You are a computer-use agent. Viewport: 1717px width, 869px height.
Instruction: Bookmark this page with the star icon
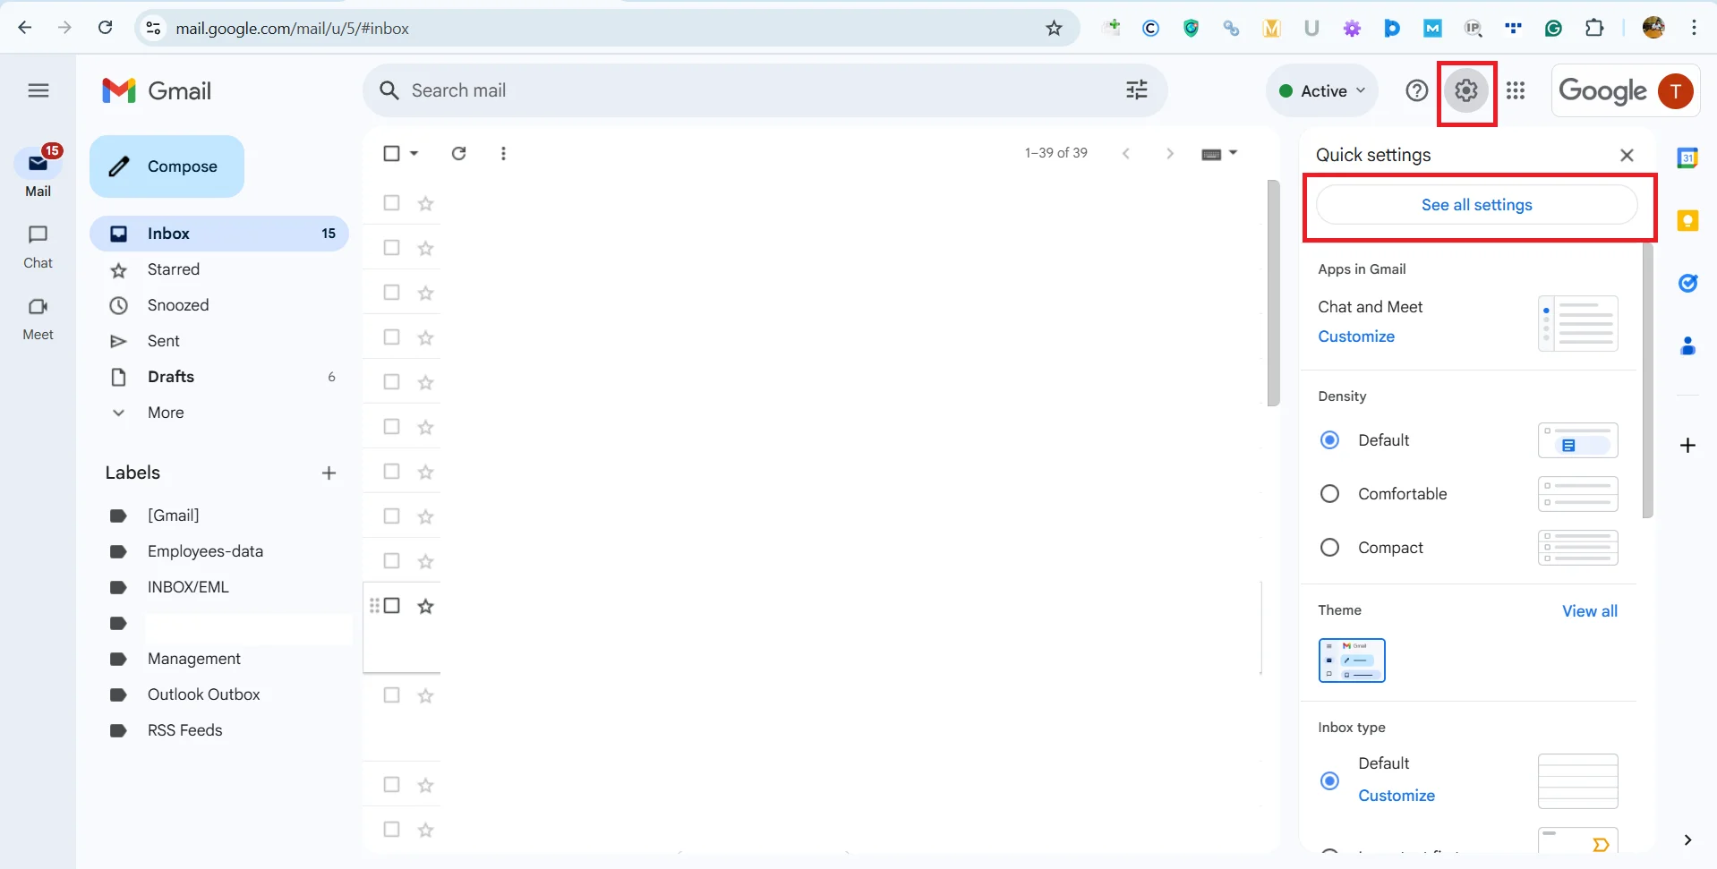pyautogui.click(x=1054, y=28)
